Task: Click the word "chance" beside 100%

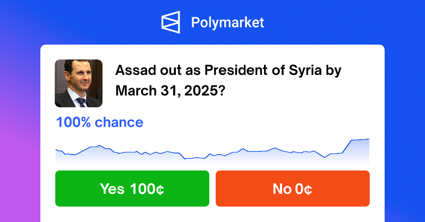Action: click(119, 122)
